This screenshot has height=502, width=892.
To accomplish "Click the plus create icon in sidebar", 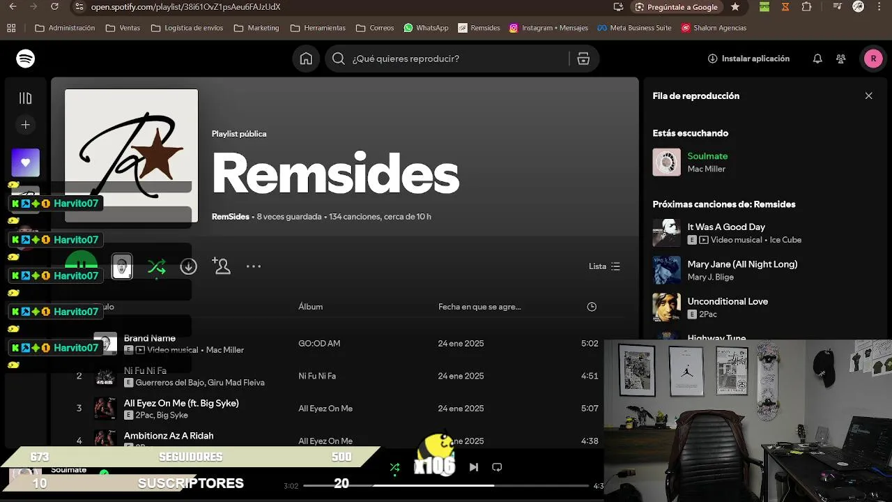I will pyautogui.click(x=26, y=125).
